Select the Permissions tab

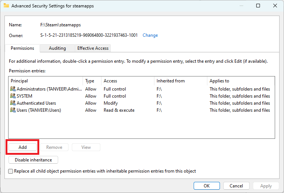[x=22, y=48]
